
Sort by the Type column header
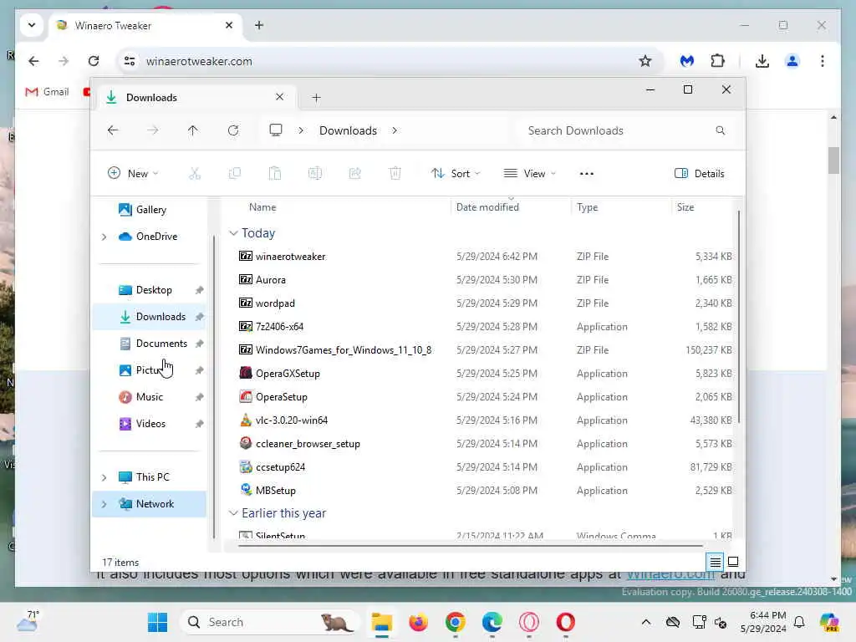click(588, 207)
